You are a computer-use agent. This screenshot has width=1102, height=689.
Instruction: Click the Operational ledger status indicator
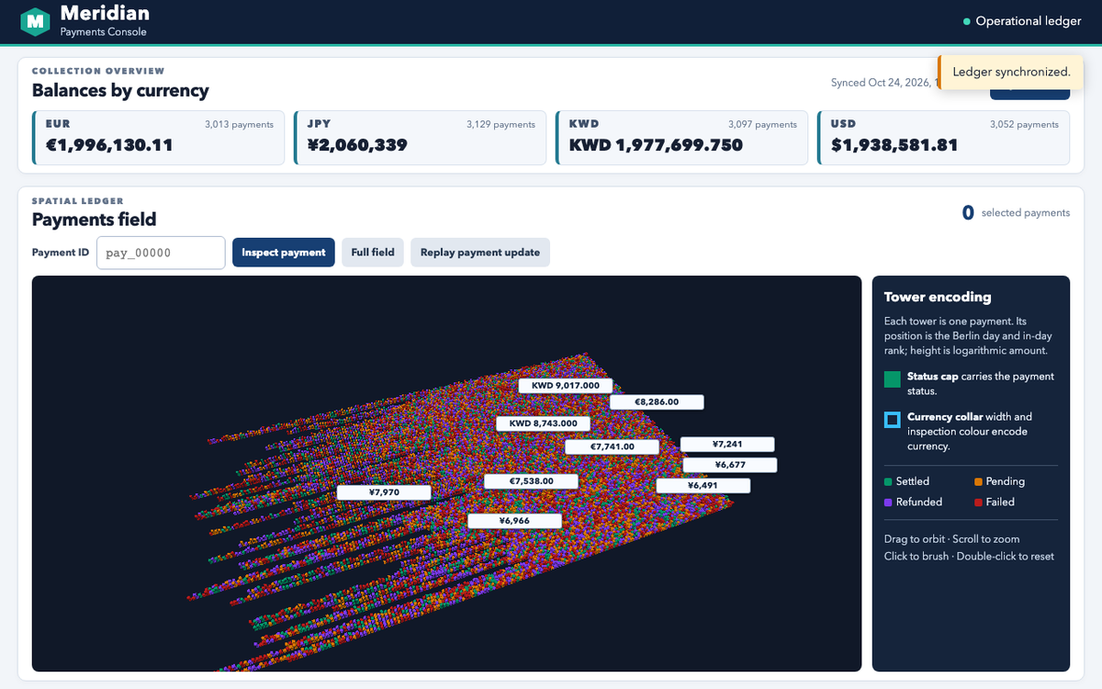click(1022, 21)
